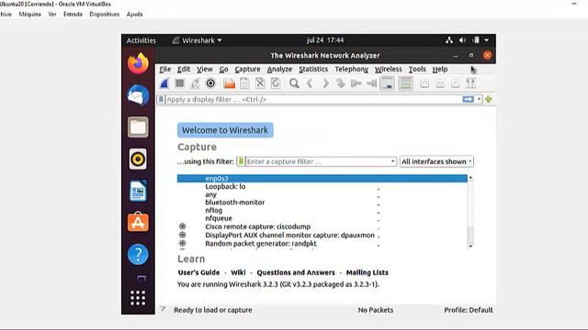Zoom out the main window text
The width and height of the screenshot is (588, 330).
pos(440,83)
